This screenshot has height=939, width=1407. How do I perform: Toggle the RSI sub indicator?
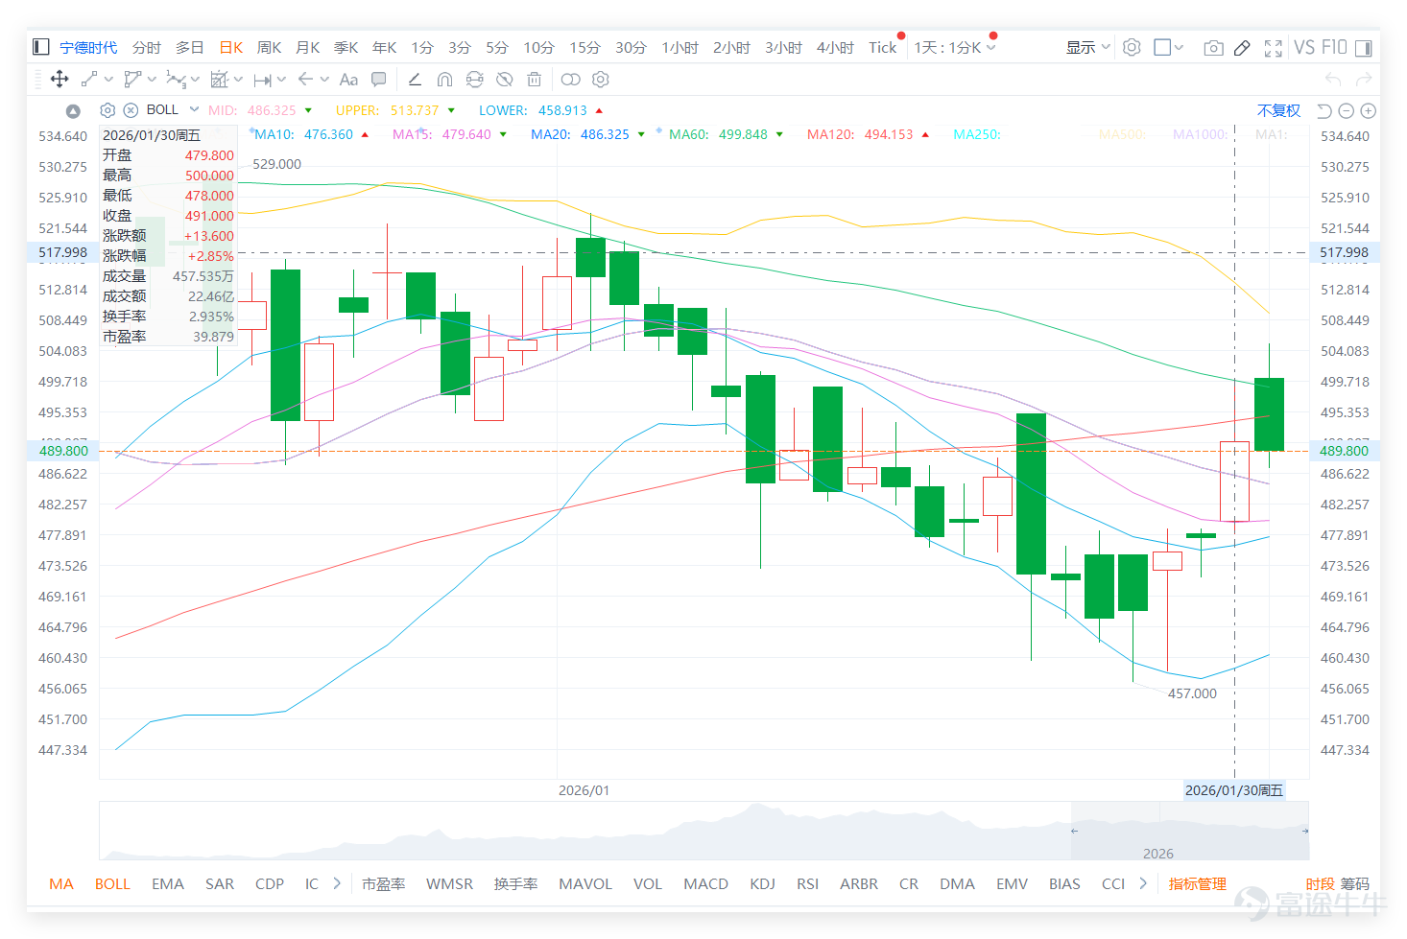(807, 883)
